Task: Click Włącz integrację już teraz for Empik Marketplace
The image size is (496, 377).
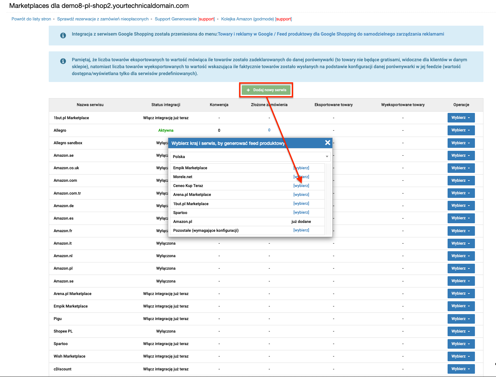Action: pyautogui.click(x=166, y=306)
